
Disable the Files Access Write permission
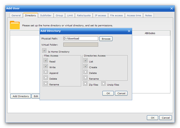pyautogui.click(x=46, y=67)
